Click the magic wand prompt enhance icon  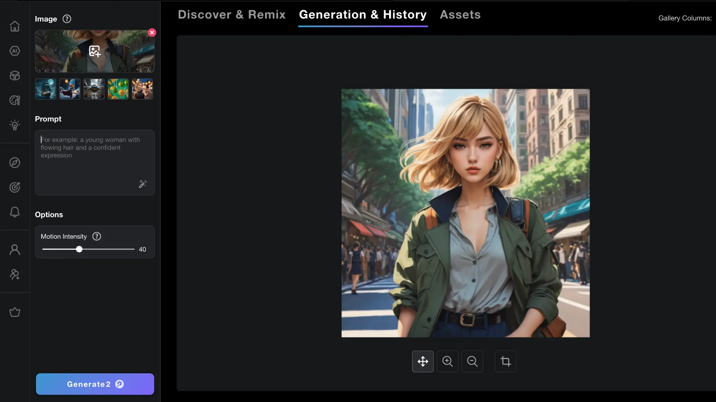pyautogui.click(x=143, y=184)
